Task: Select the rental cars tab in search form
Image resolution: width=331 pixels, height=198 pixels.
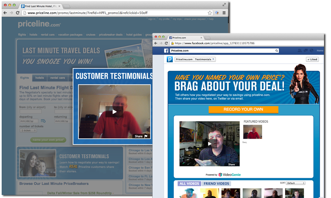Action: [58, 78]
